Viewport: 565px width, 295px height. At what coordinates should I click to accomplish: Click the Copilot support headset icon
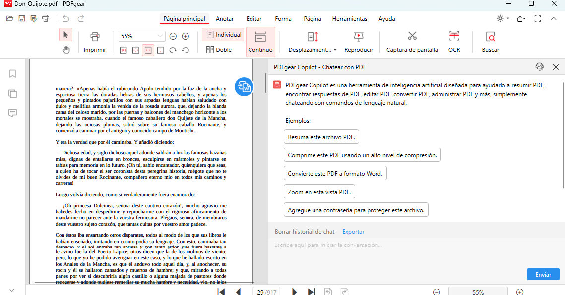(x=539, y=67)
